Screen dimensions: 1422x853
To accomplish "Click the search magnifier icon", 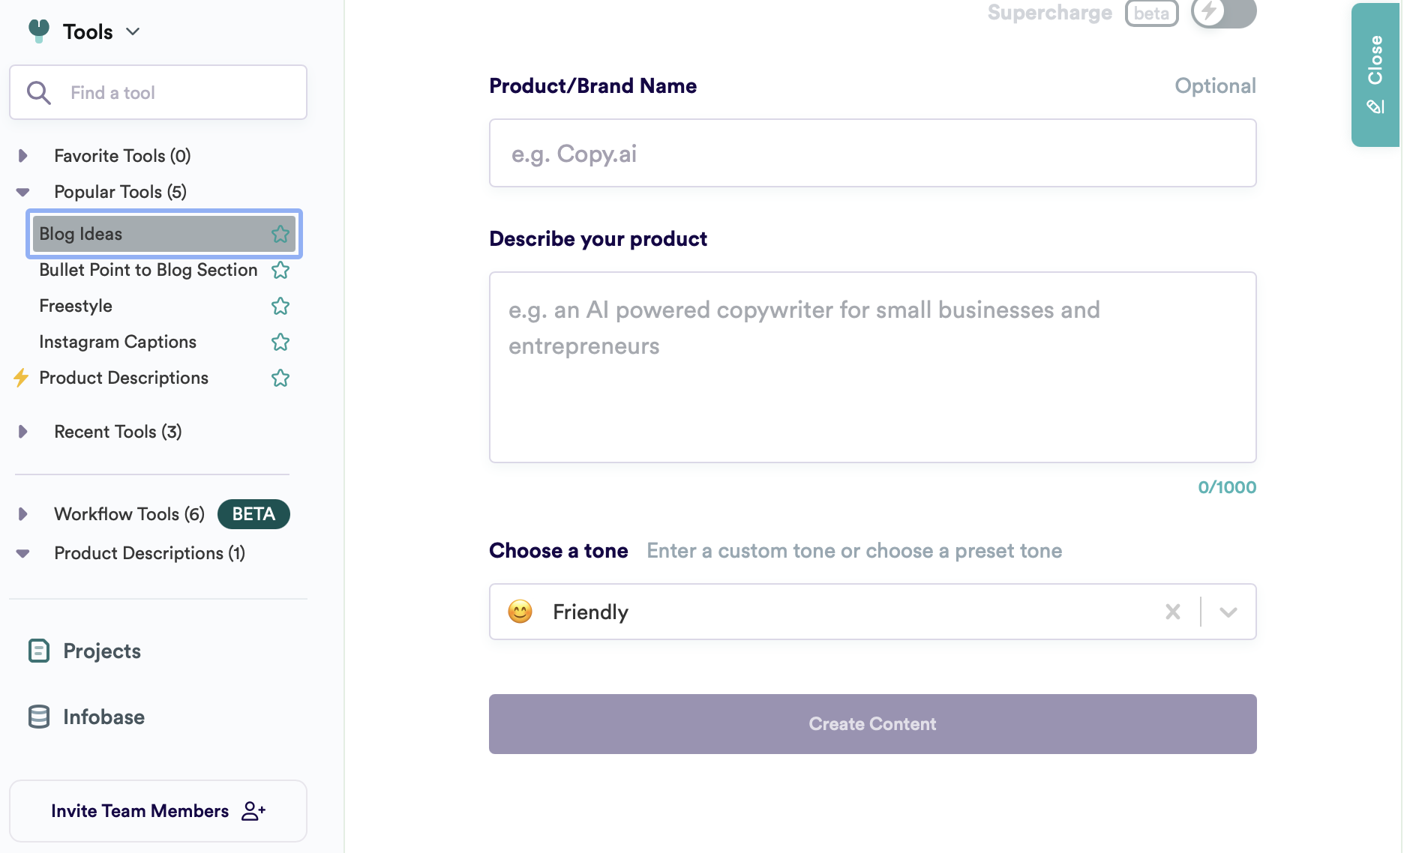I will [x=38, y=93].
